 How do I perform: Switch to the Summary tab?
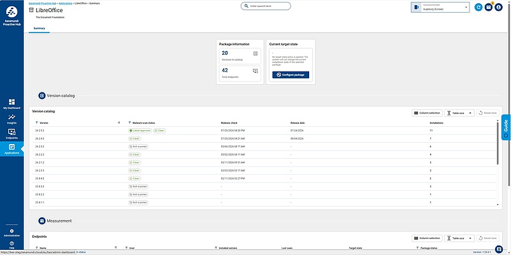tap(39, 28)
